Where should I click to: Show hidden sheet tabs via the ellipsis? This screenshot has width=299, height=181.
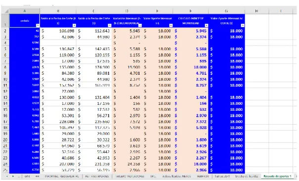[19, 177]
